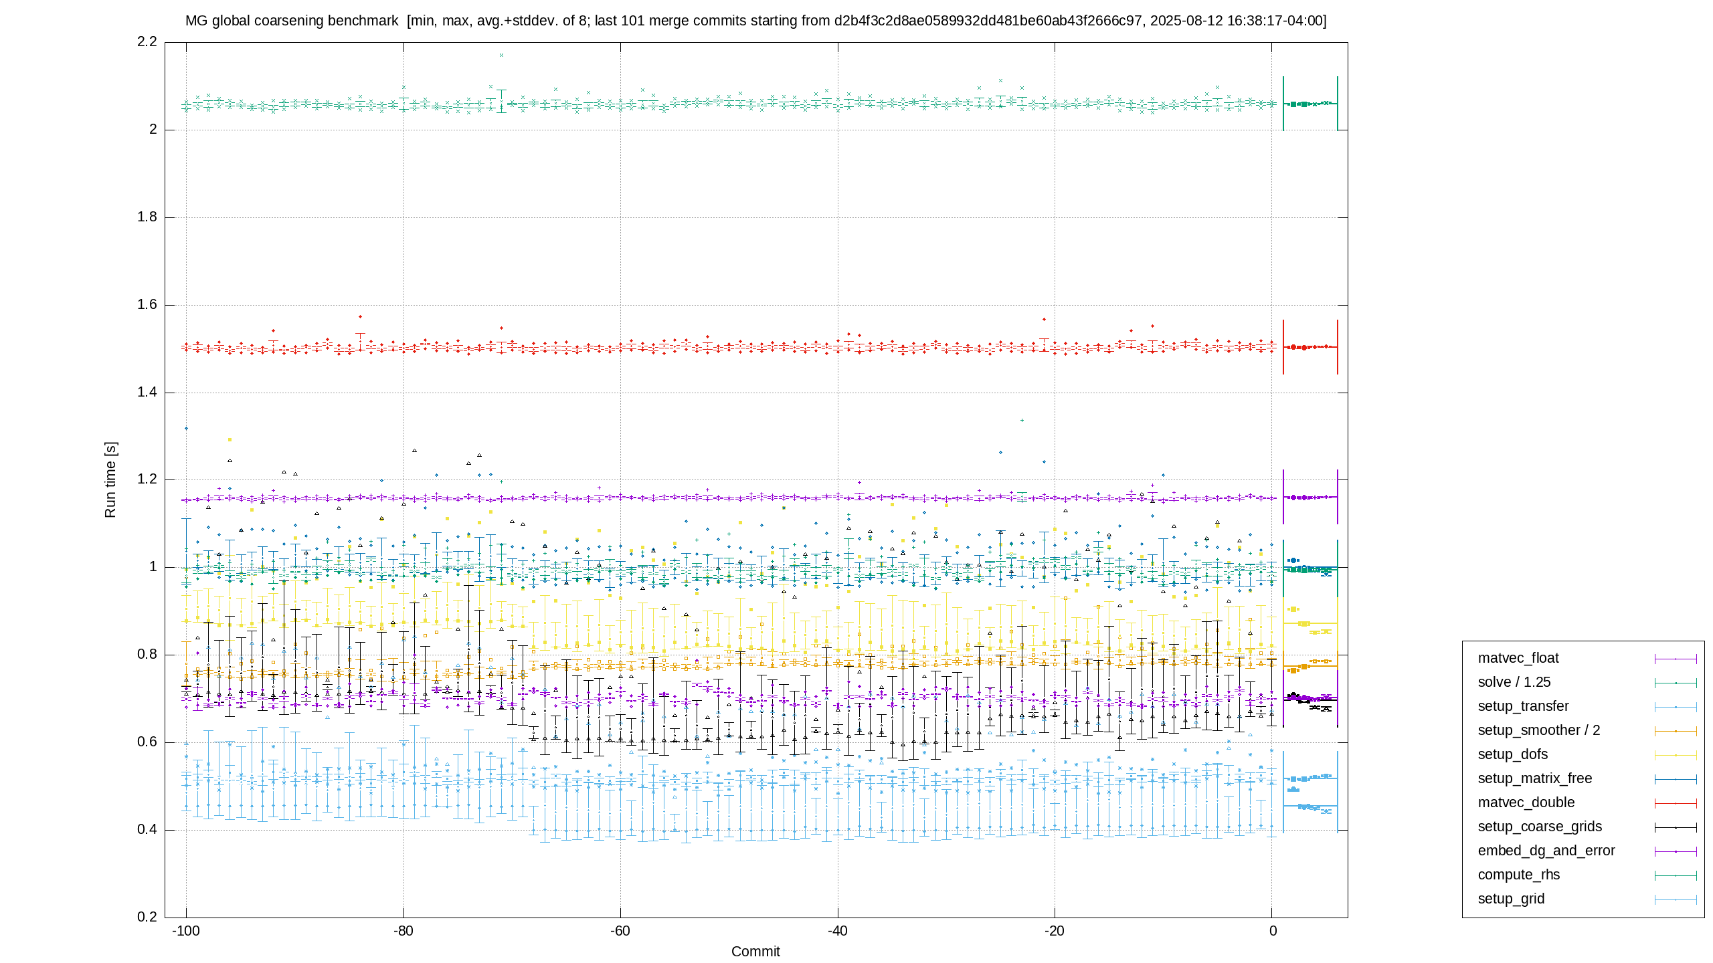Click the 1.6 tick label on y-axis
The width and height of the screenshot is (1713, 963).
tap(147, 305)
